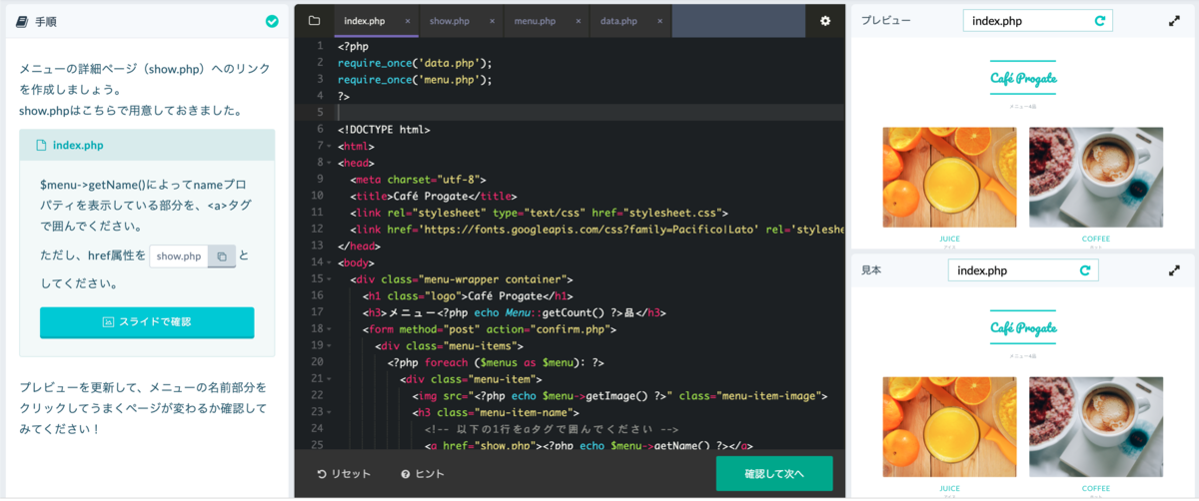Click the require_once('data.php') code line
This screenshot has height=501, width=1199.
pos(416,63)
